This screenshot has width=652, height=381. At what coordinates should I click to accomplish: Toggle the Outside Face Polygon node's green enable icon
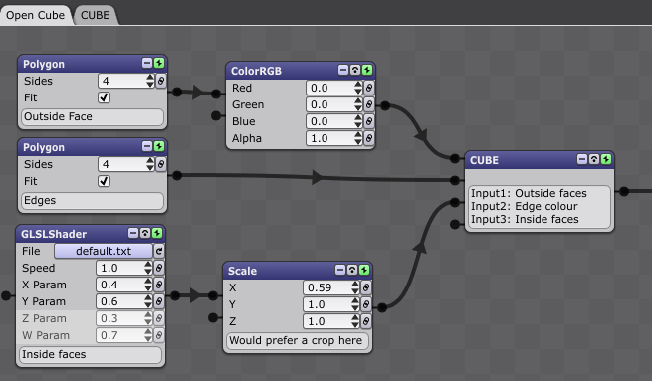159,63
